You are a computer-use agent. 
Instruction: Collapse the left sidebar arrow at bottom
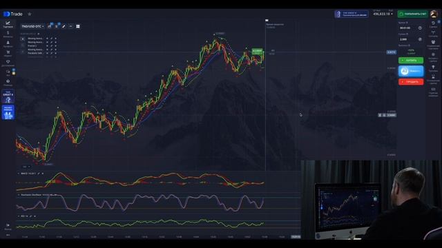pos(8,235)
